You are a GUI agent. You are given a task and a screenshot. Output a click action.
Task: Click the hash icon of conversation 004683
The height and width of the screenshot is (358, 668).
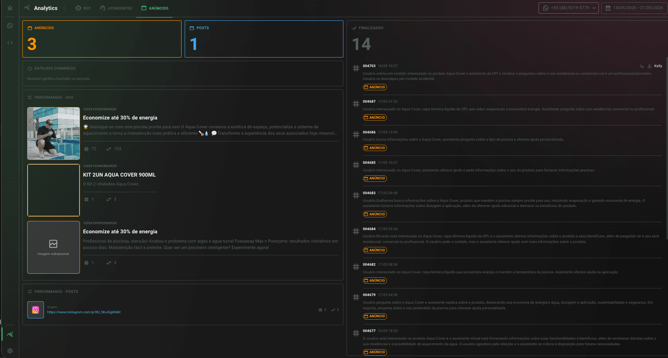tap(356, 195)
